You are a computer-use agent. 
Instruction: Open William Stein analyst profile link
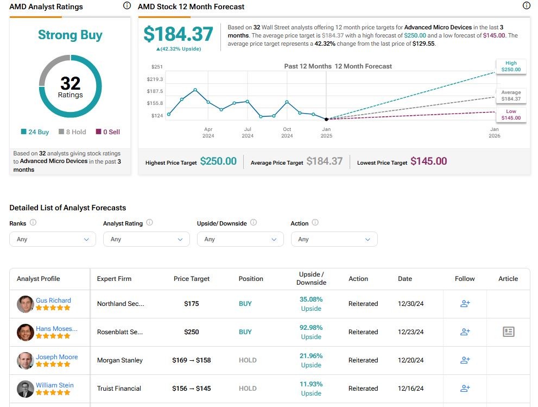click(54, 385)
